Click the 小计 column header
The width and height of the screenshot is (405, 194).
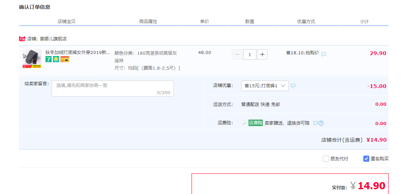pos(364,21)
